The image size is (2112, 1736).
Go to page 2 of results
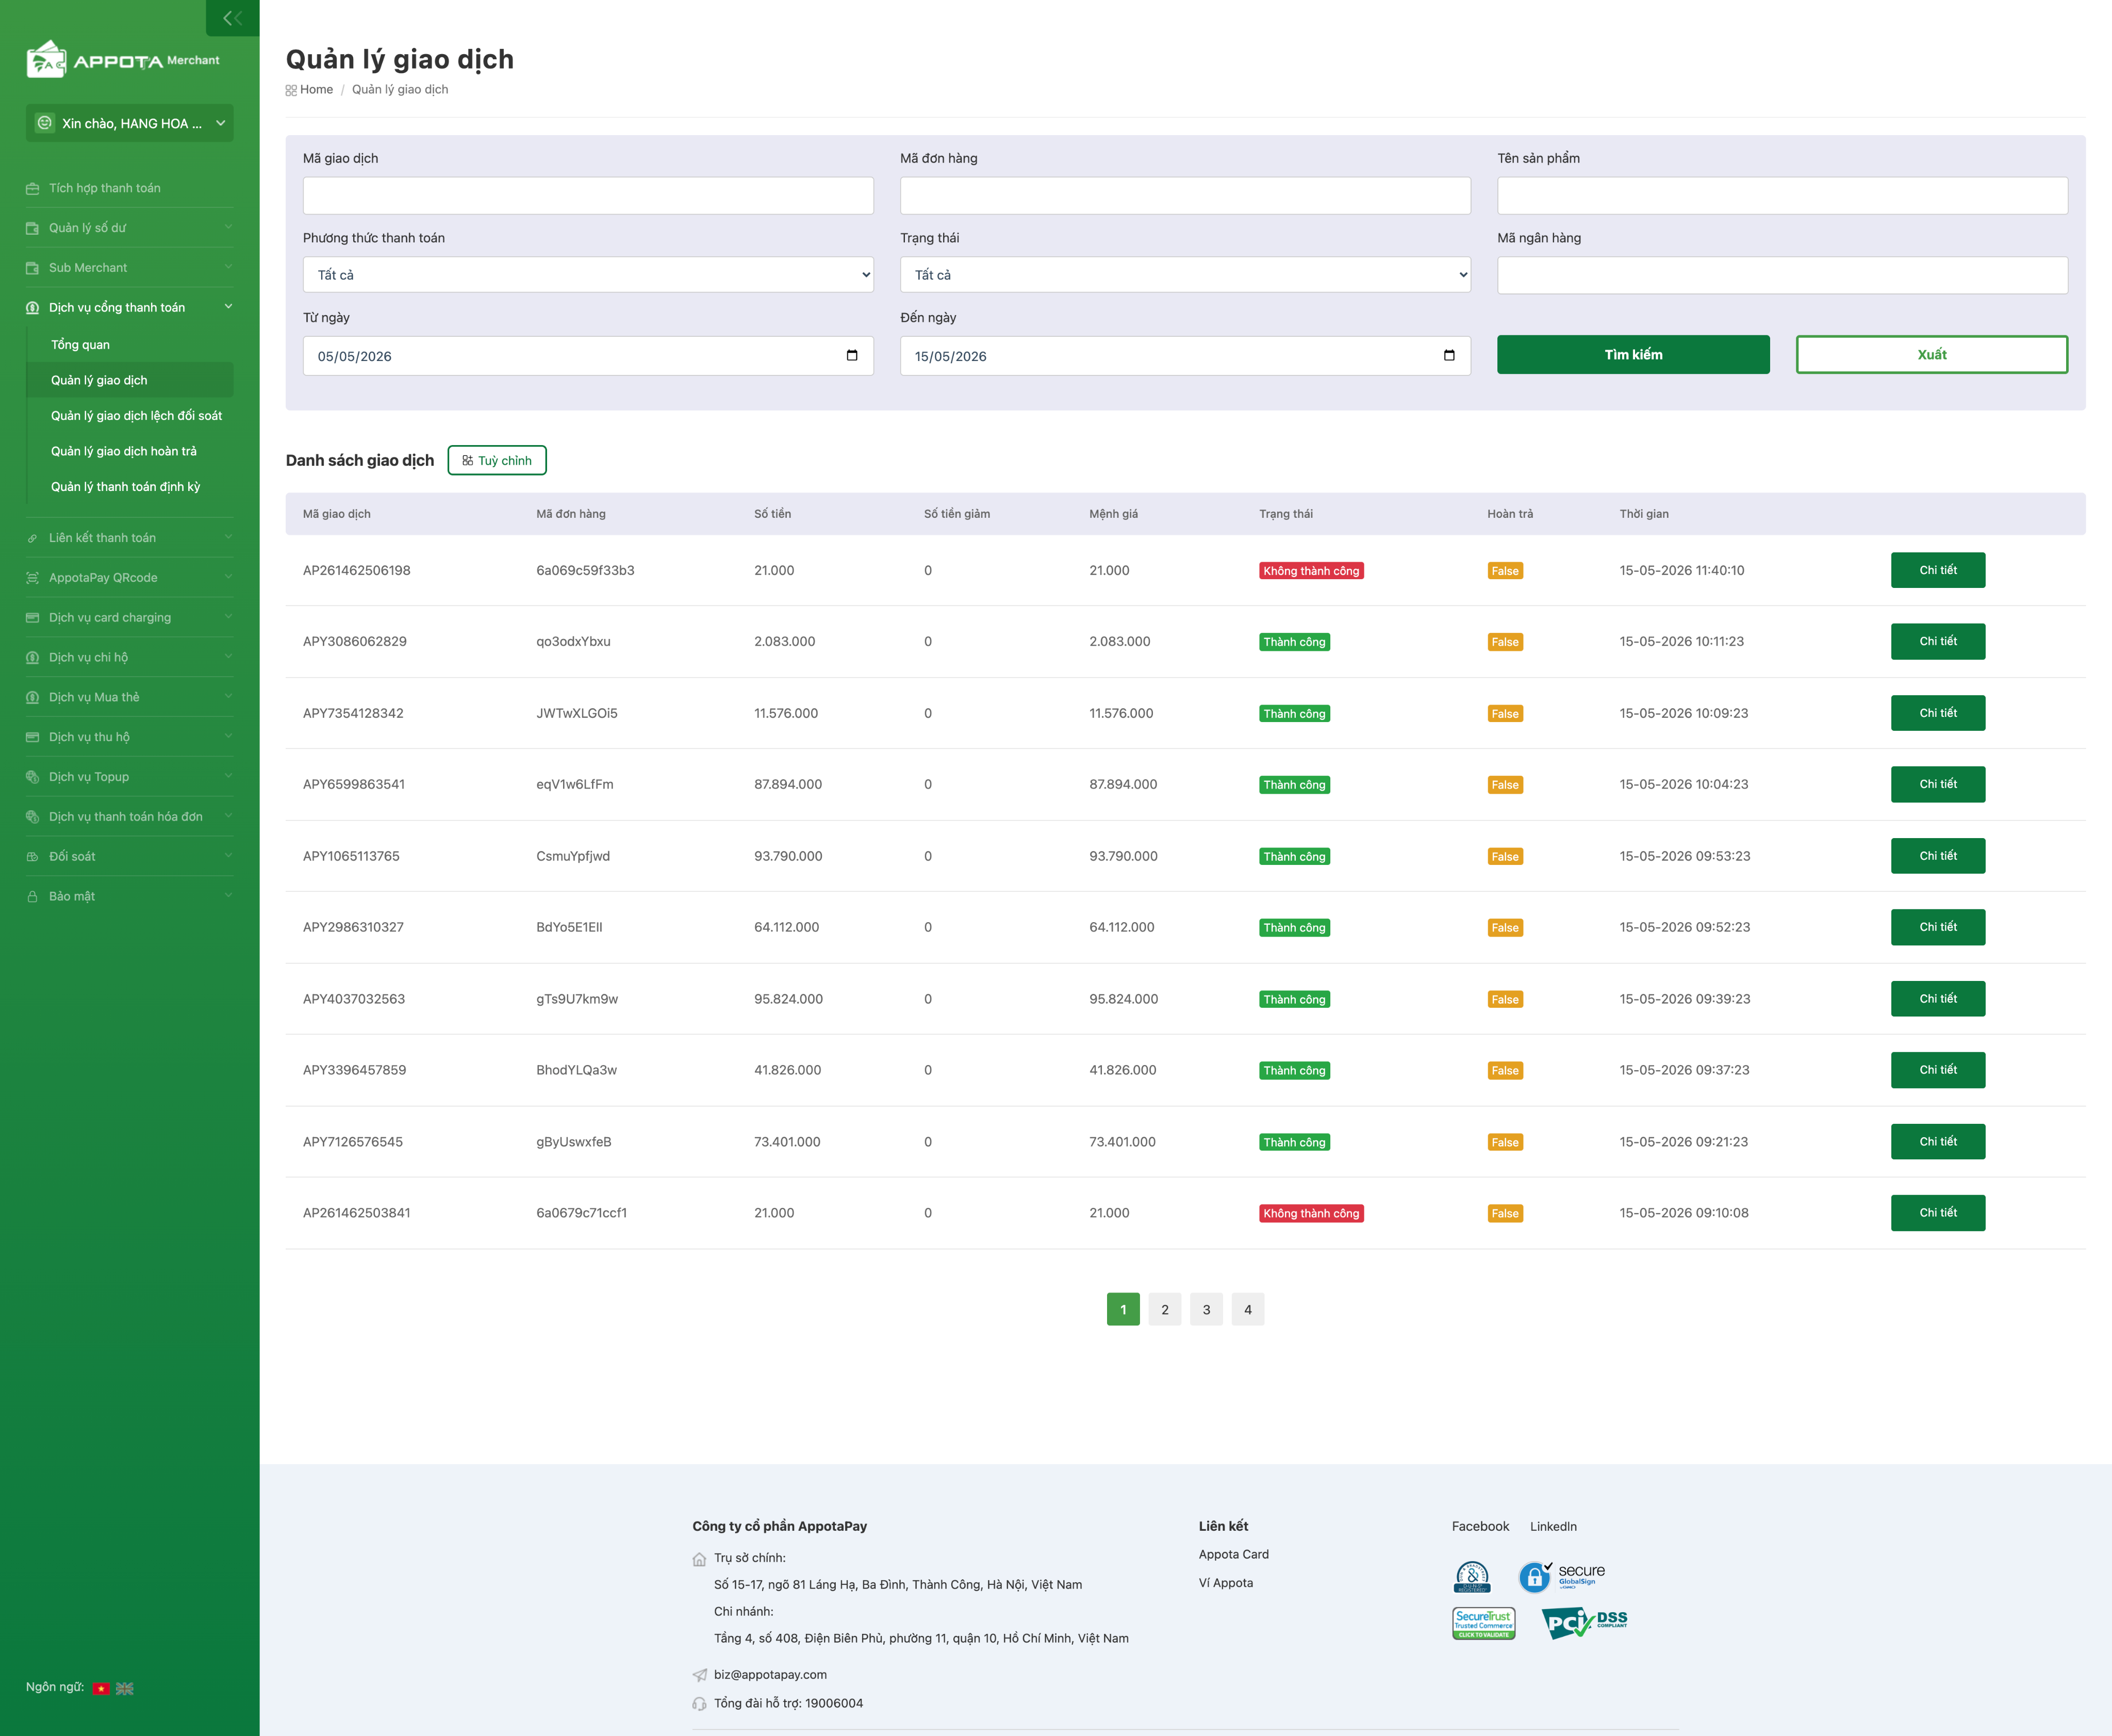coord(1164,1309)
